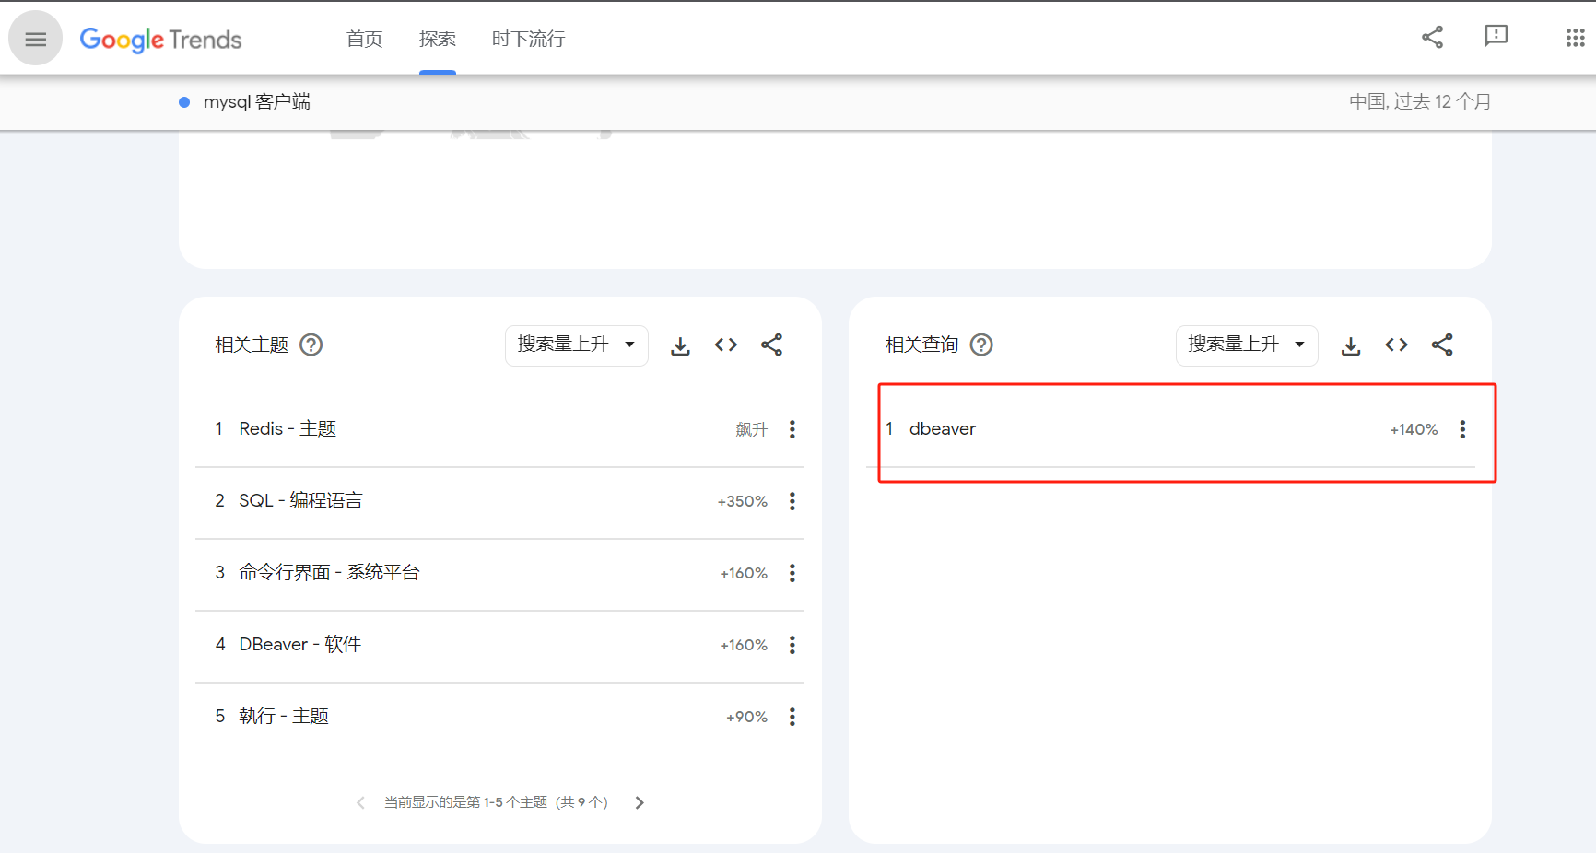This screenshot has width=1596, height=853.
Task: Open the 命令行界面 - 系统平台 topic
Action: pyautogui.click(x=329, y=573)
